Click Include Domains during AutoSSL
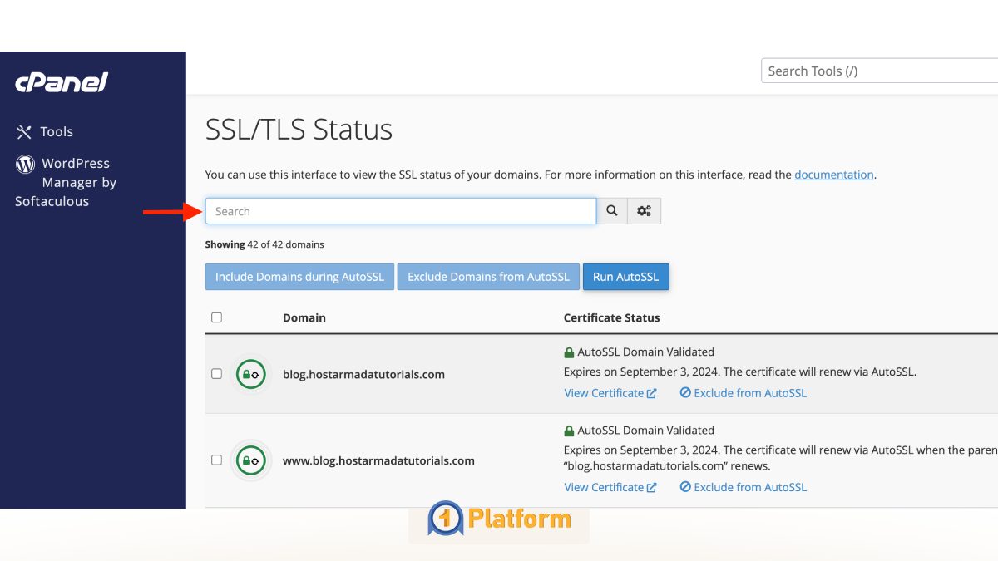 (299, 276)
